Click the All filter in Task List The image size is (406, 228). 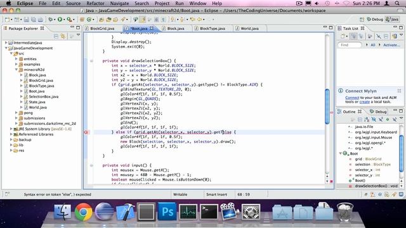(x=373, y=45)
